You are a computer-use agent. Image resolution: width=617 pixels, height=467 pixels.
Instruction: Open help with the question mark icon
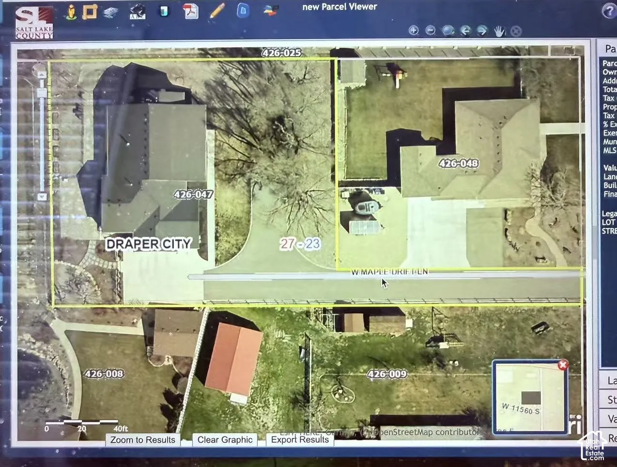coord(608,11)
